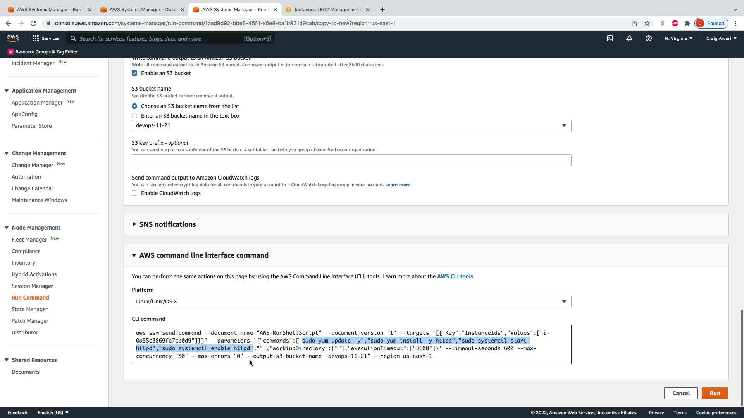744x418 pixels.
Task: Open the AWS CloudShell icon
Action: 610,38
